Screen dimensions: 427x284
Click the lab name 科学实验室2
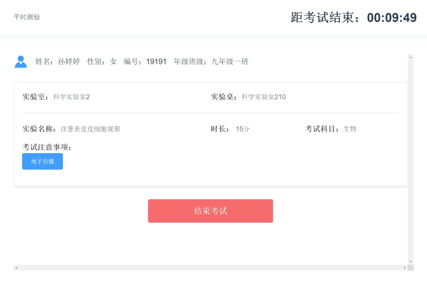coord(72,97)
